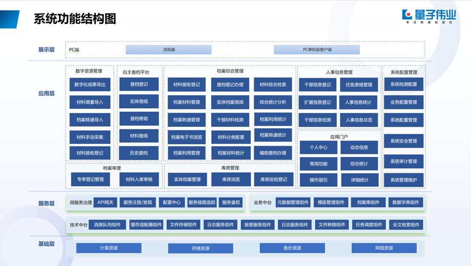
Task: Open the 实体档案管理 box
Action: pyautogui.click(x=188, y=180)
